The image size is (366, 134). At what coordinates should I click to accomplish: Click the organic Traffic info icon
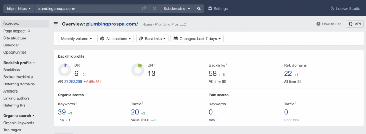coord(143,103)
